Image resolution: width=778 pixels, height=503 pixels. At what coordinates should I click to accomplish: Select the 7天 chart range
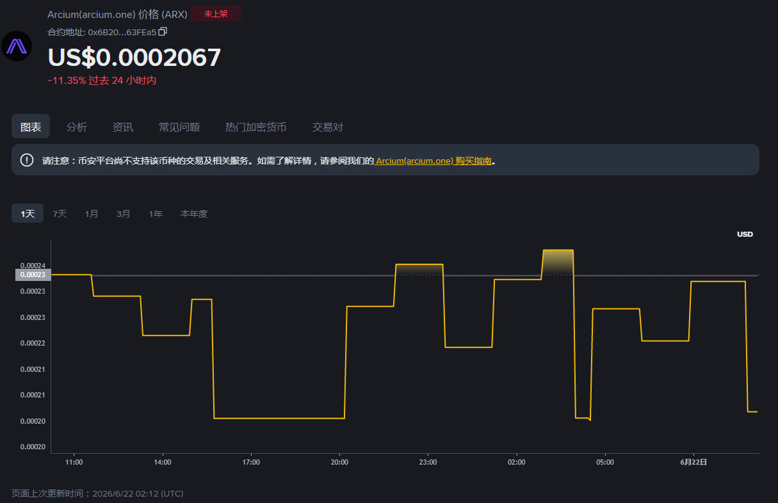tap(60, 214)
